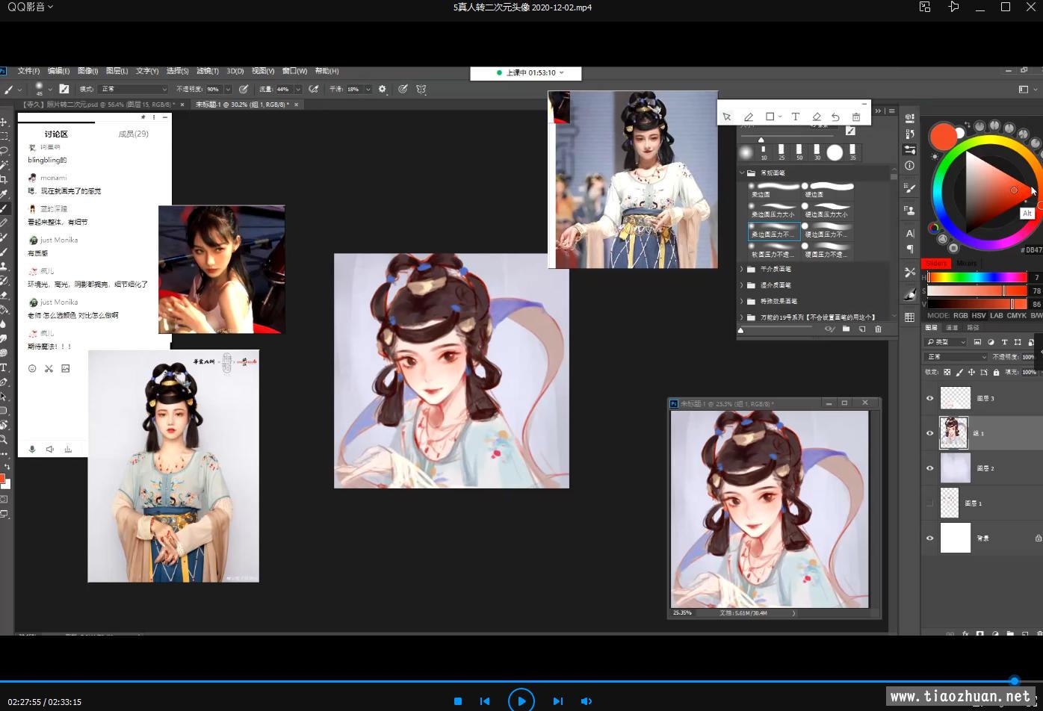
Task: Select the Lasso tool in left toolbar
Action: pos(4,150)
